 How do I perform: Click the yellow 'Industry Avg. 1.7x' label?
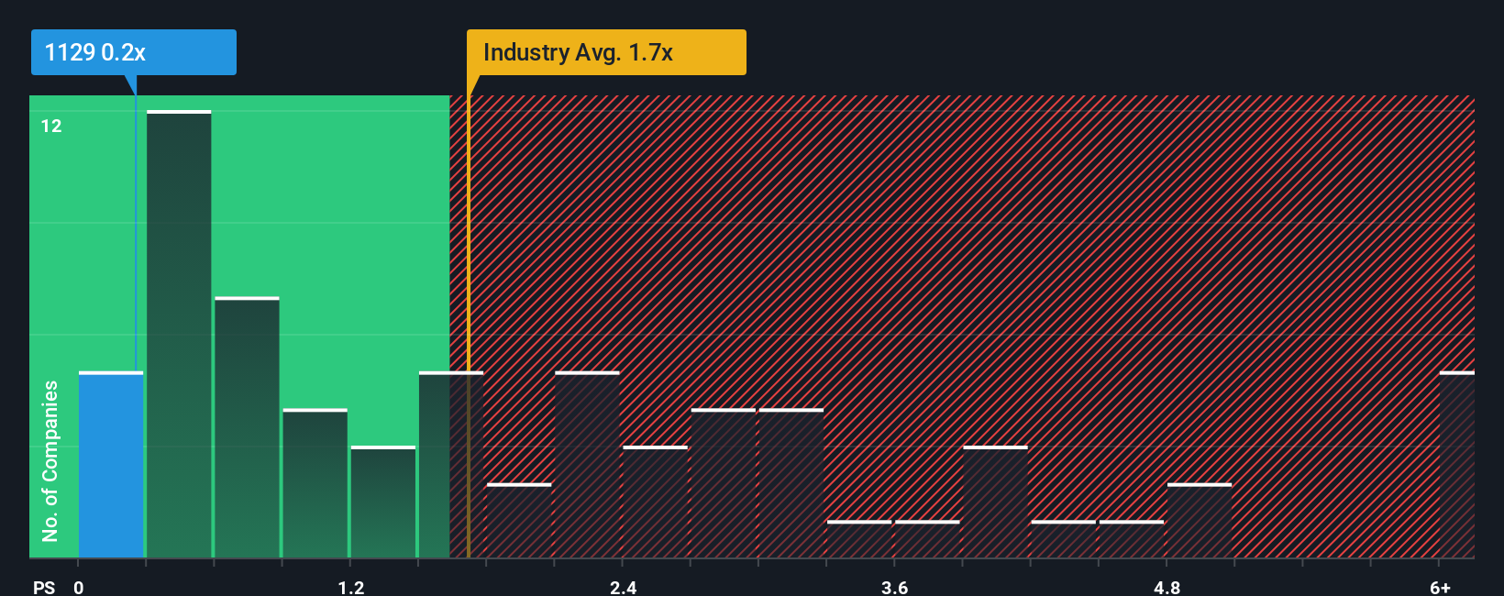pyautogui.click(x=606, y=52)
